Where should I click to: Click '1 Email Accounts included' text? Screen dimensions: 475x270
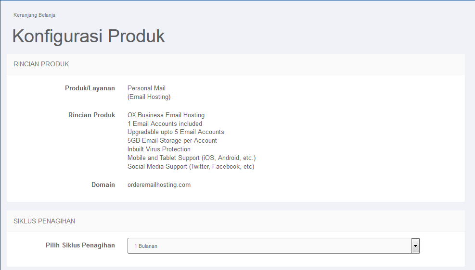tap(165, 123)
